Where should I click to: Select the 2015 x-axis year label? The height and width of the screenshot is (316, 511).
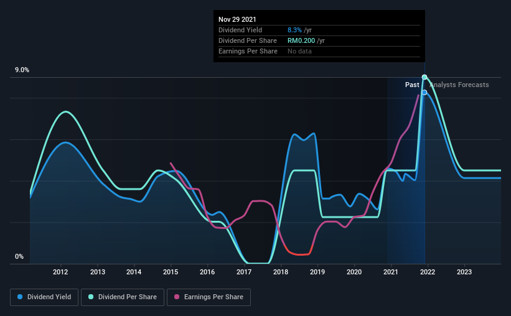(x=171, y=272)
